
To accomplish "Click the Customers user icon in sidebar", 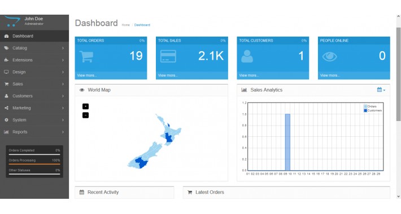I will click(6, 96).
